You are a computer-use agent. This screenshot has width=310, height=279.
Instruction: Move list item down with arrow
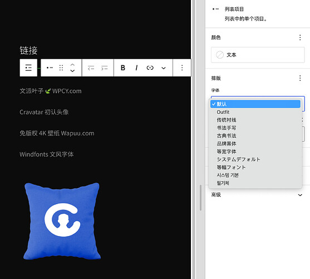tap(72, 70)
